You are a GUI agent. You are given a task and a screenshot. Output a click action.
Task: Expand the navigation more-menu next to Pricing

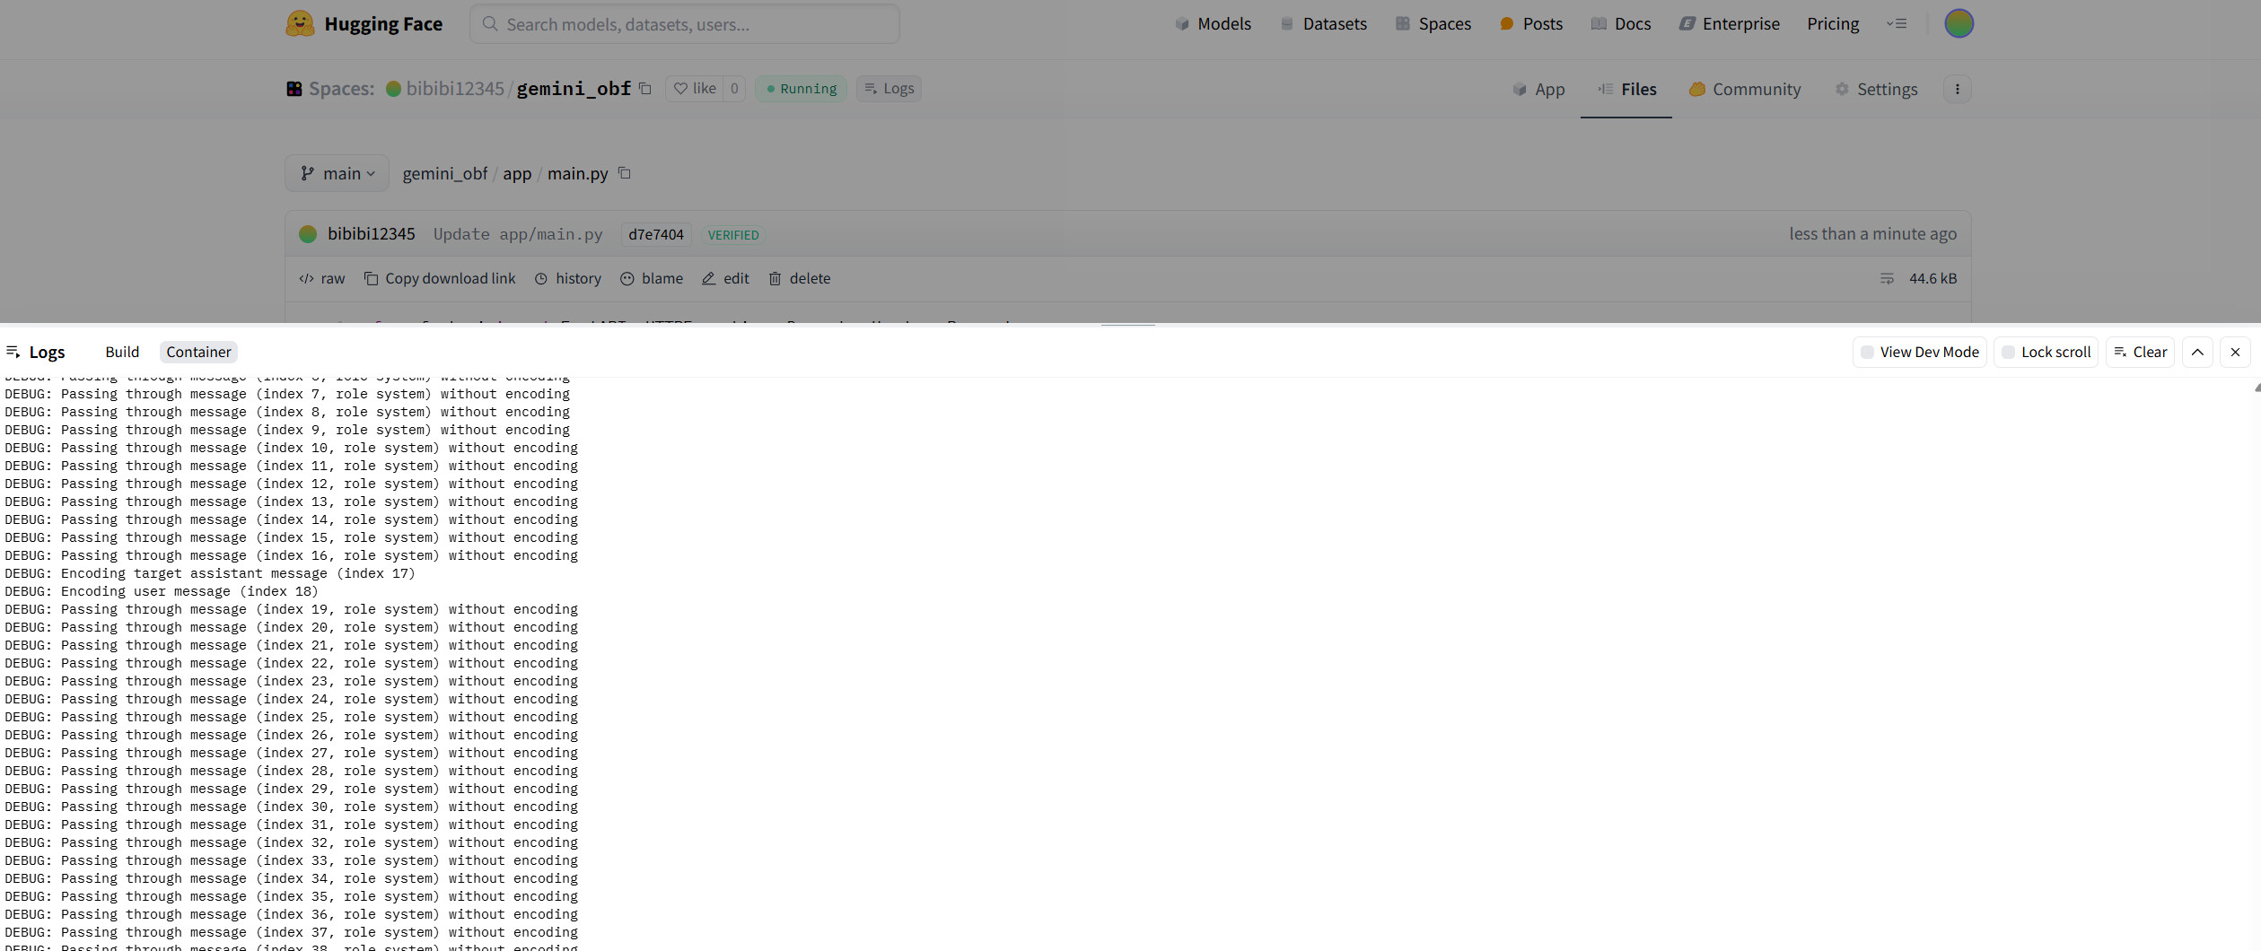point(1896,24)
